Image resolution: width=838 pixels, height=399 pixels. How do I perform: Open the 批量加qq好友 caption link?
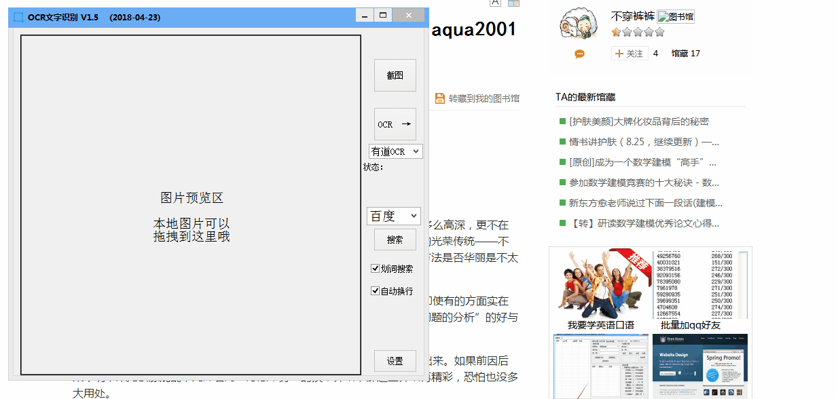[691, 325]
